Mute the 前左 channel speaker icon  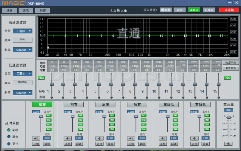36,138
